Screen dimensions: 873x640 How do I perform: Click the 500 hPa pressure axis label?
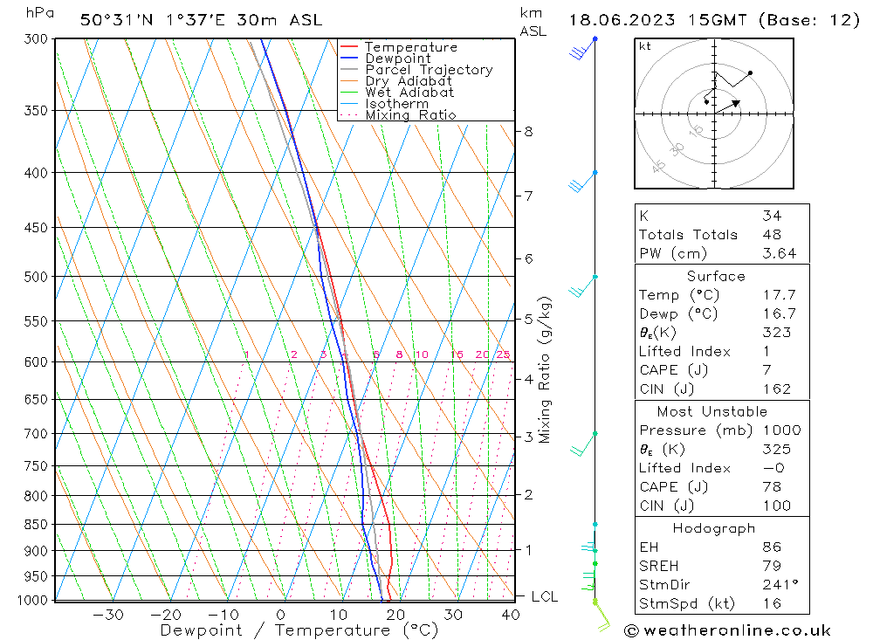36,277
